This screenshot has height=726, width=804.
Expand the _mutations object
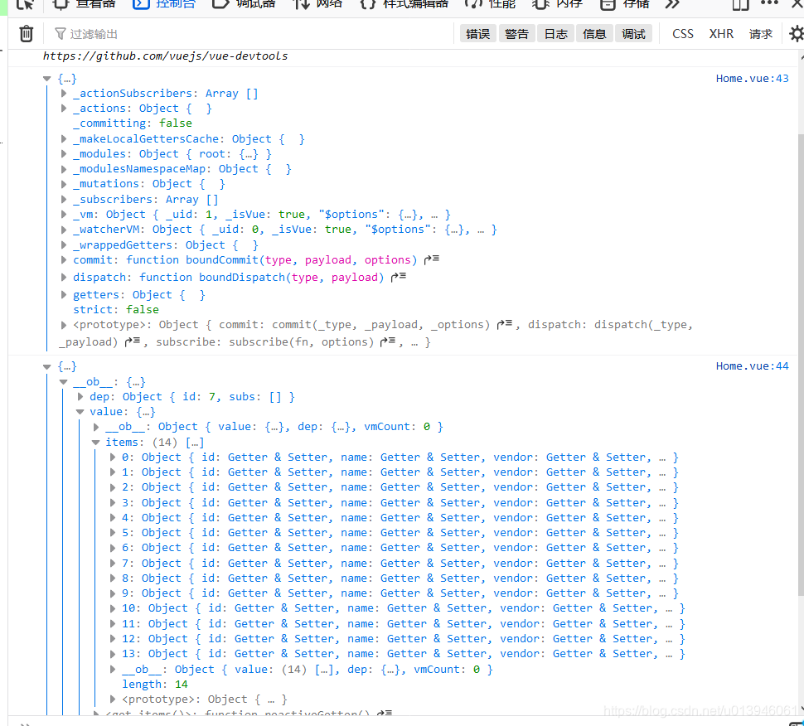coord(64,184)
